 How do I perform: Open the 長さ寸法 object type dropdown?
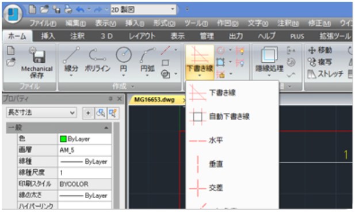coord(41,113)
